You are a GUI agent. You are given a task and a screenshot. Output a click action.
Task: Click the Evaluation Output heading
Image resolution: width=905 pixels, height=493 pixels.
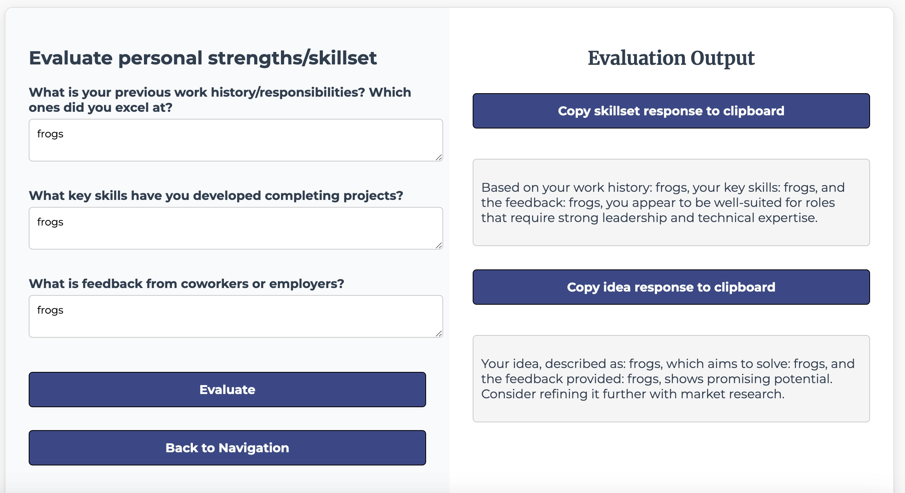point(671,58)
